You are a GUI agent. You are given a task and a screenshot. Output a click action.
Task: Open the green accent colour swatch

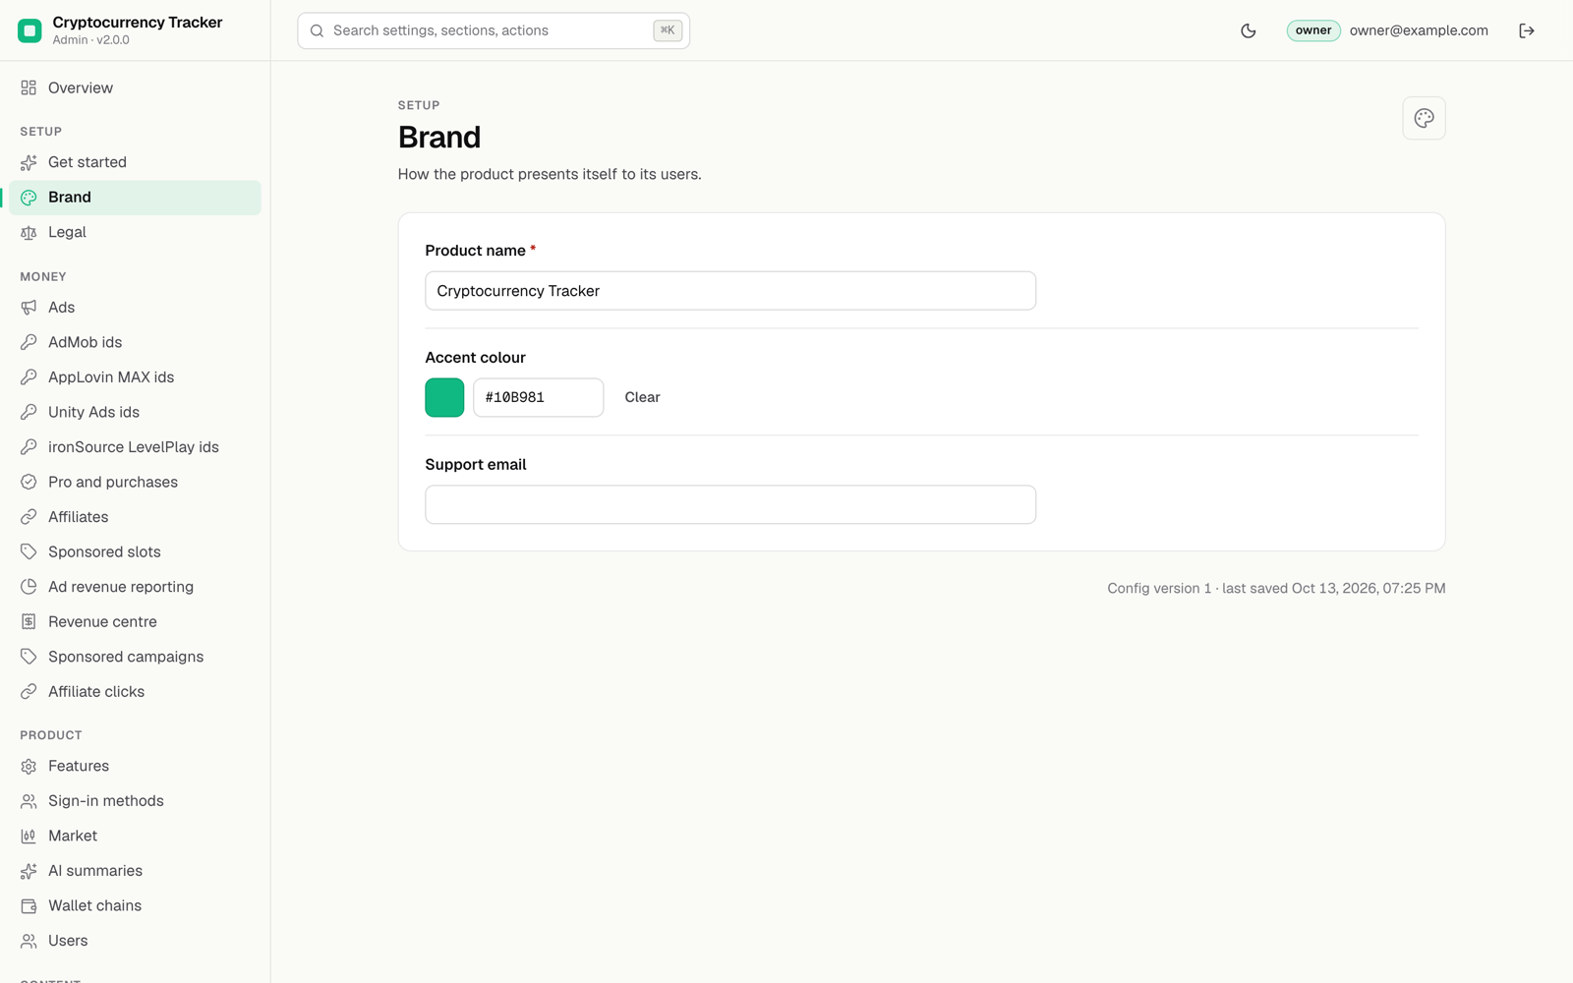click(444, 397)
